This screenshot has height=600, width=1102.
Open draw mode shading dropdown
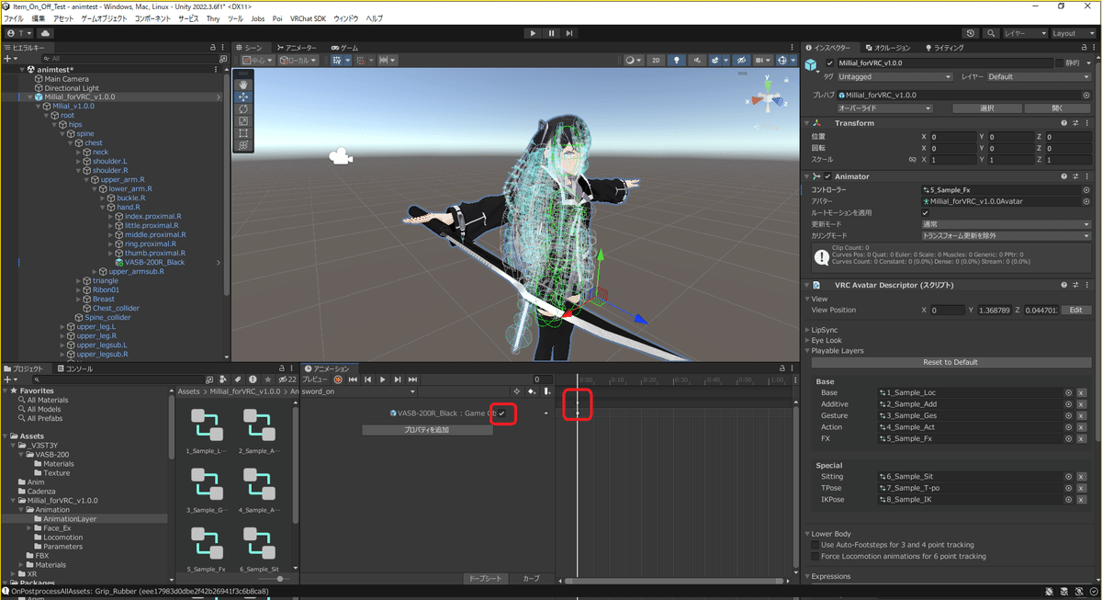(634, 60)
